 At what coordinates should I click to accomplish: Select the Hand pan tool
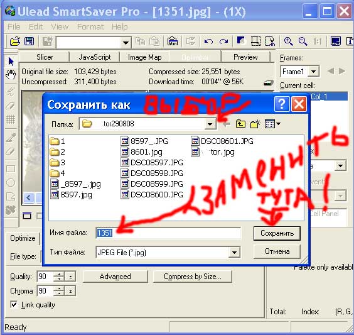tap(11, 75)
